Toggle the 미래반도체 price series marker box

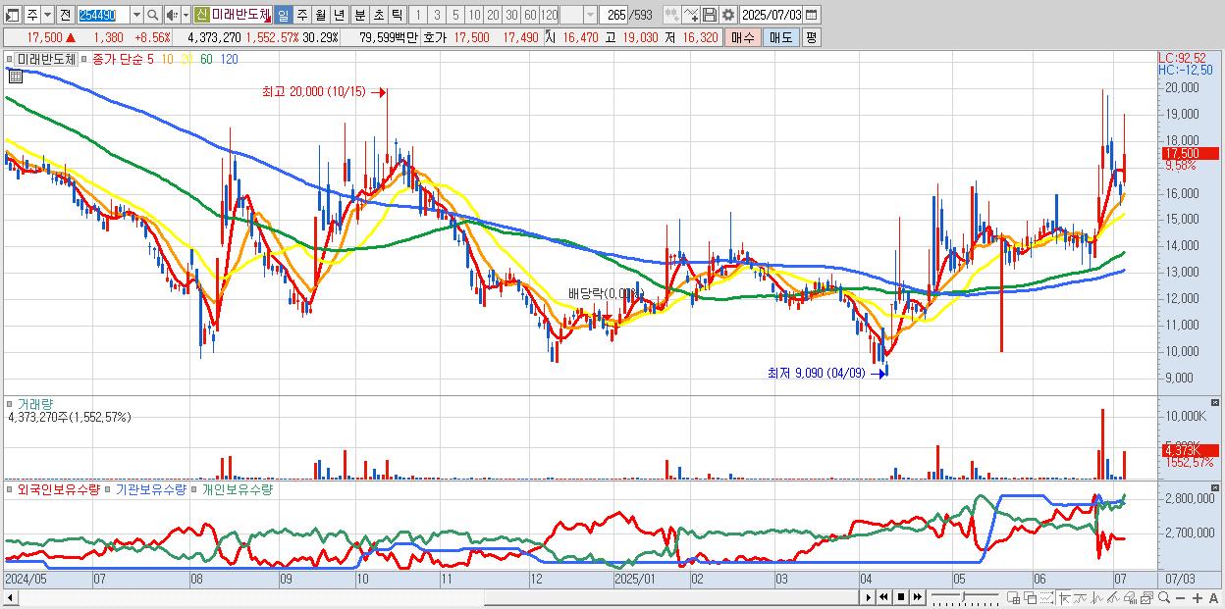pos(10,59)
